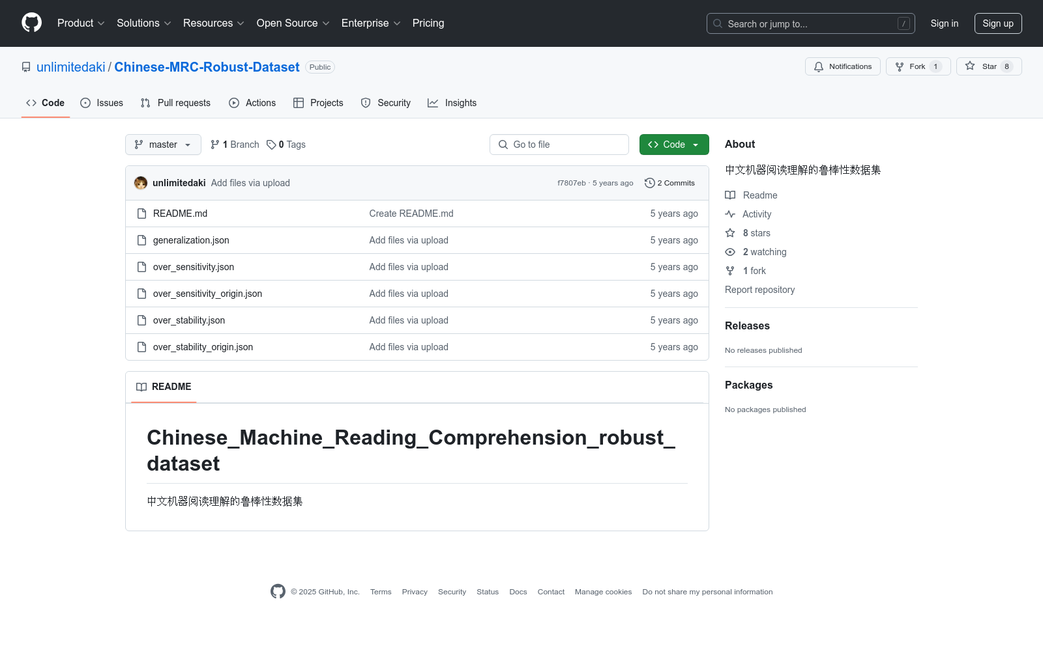
Task: Open the over_stability_origin.json file
Action: [x=203, y=347]
